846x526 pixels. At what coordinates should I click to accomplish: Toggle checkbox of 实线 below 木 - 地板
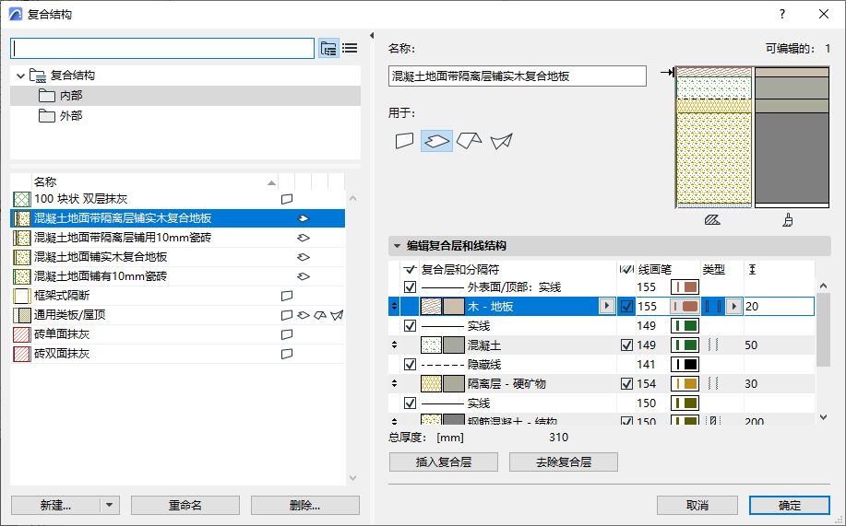tap(410, 326)
